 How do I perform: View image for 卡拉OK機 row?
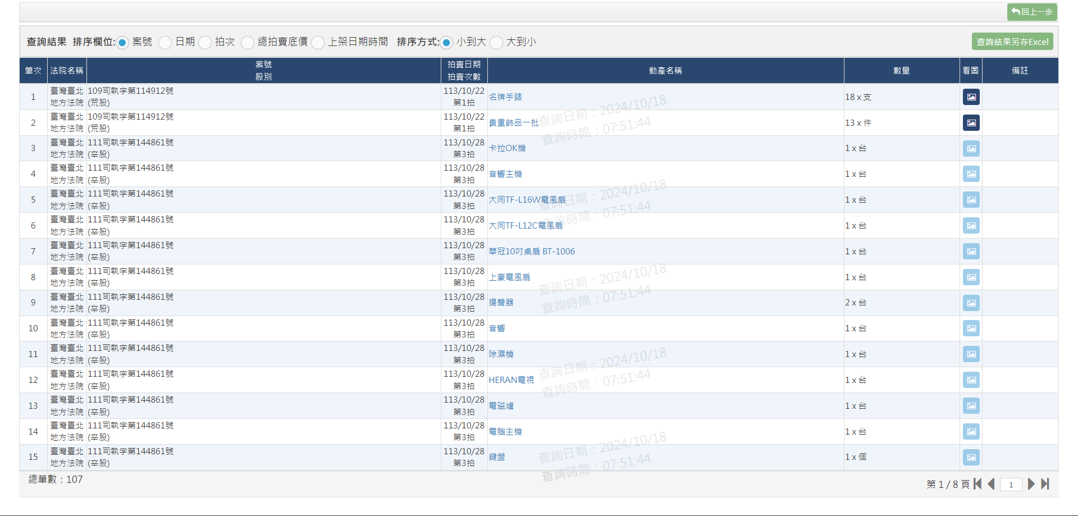[971, 148]
